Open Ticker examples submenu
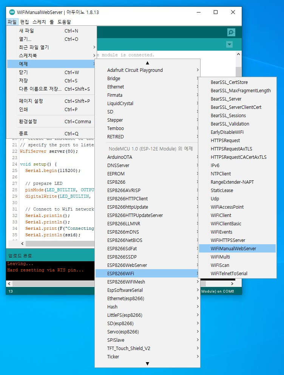 click(x=147, y=356)
